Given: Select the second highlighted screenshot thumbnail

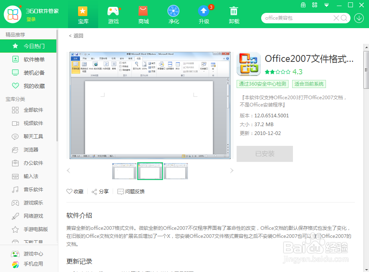Looking at the screenshot, I should 150,171.
